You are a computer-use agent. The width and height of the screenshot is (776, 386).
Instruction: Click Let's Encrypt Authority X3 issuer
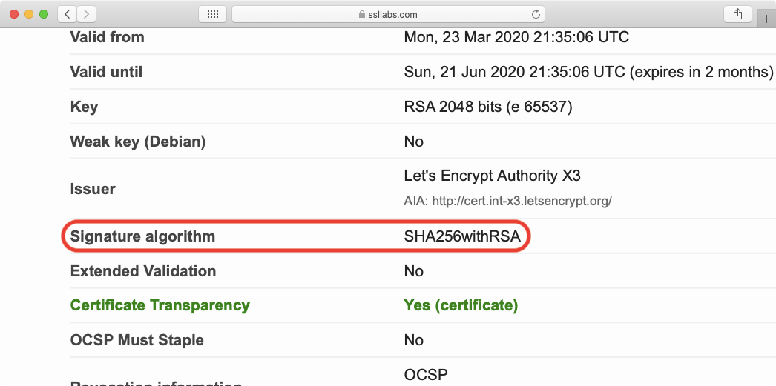point(492,176)
